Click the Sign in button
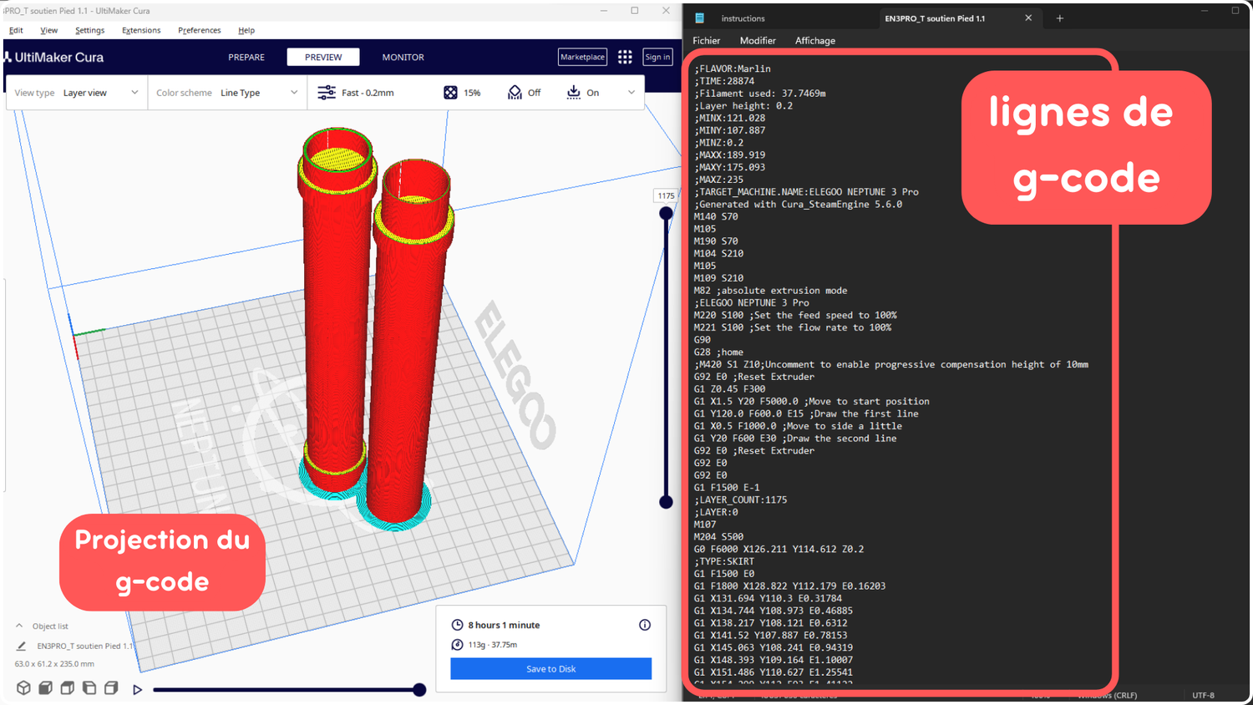The height and width of the screenshot is (705, 1253). click(657, 57)
